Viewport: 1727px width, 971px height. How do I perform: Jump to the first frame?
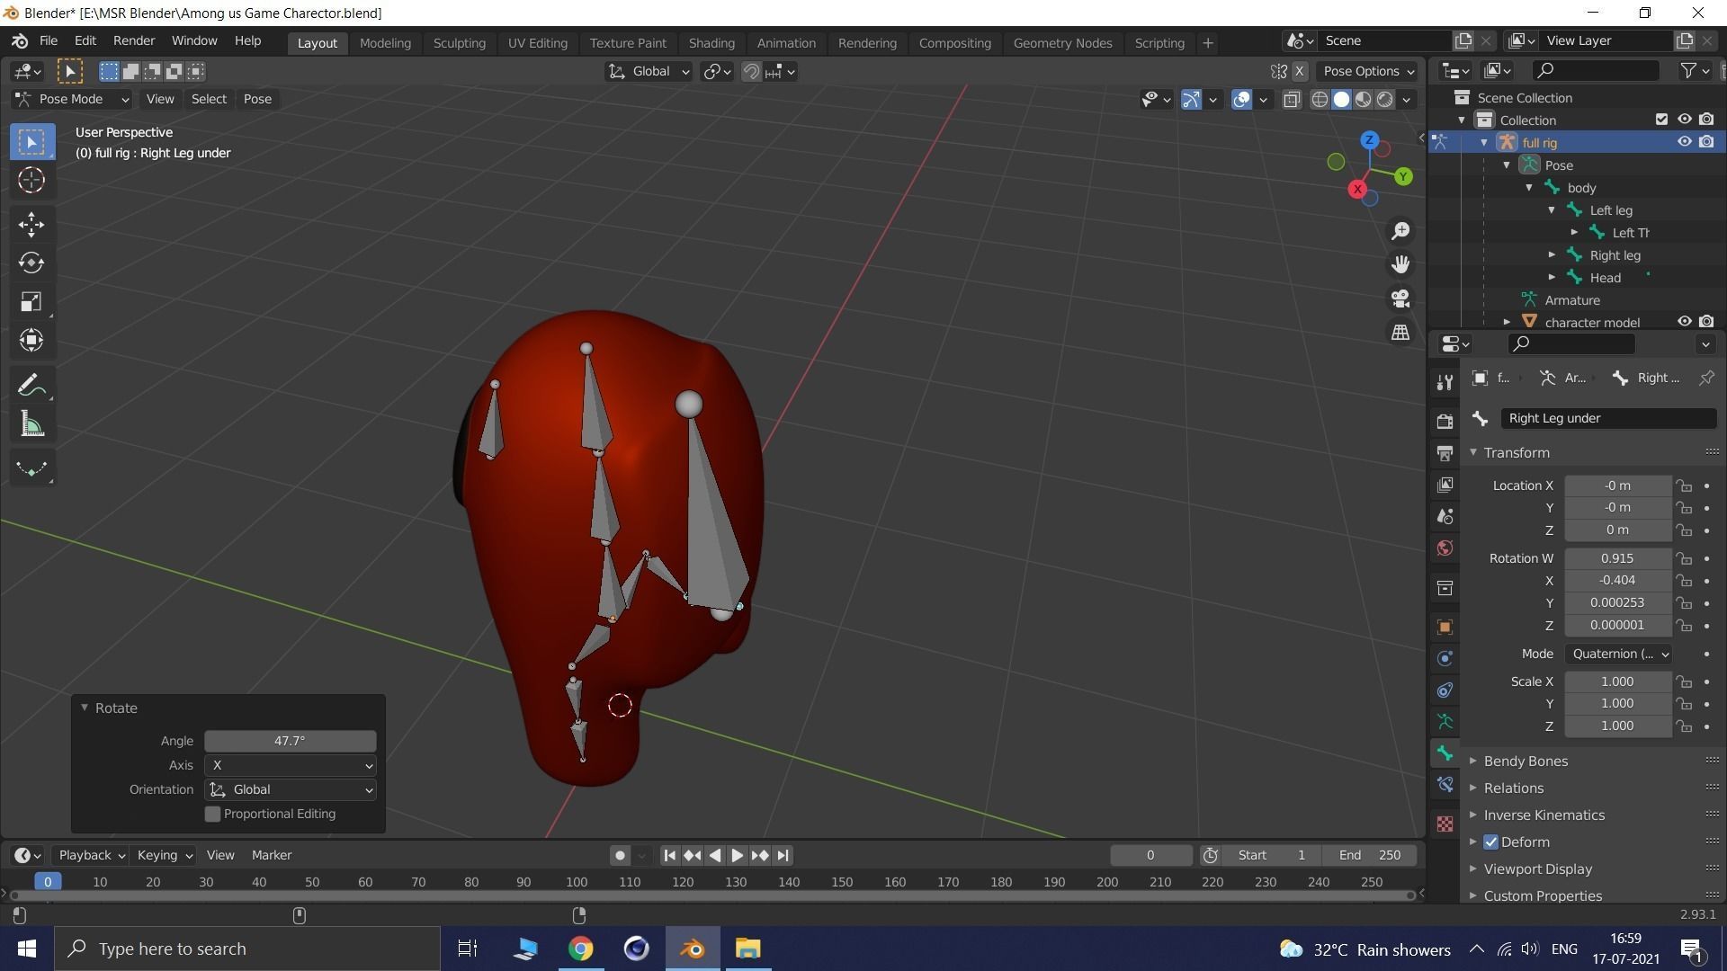[669, 855]
